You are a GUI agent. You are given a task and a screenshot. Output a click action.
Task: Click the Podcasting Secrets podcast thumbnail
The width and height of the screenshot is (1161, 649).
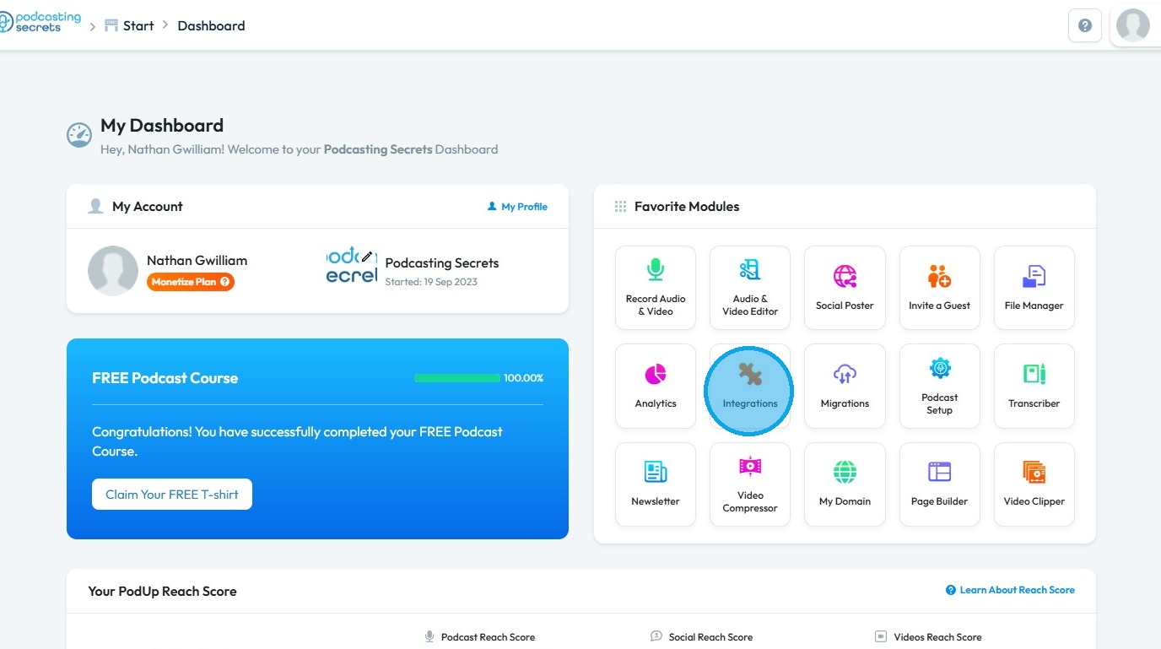pyautogui.click(x=351, y=265)
